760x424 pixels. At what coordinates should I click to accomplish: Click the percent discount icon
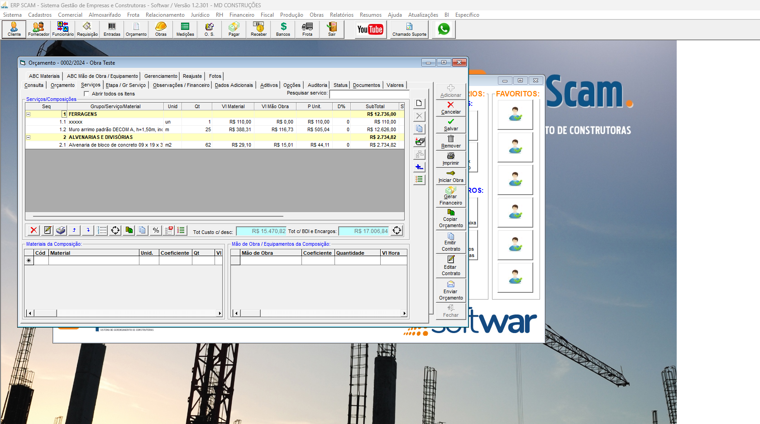(156, 230)
